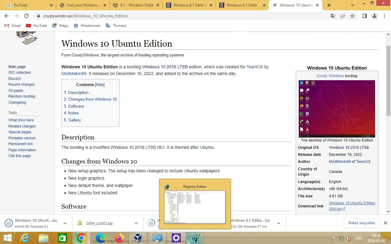Screen dimensions: 391x244
Task: Hide the Contents table
Action: [100, 85]
